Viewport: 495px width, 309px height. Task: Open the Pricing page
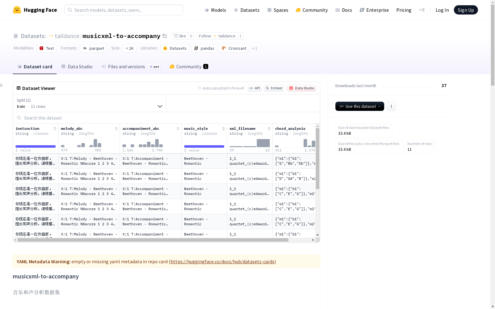(404, 10)
